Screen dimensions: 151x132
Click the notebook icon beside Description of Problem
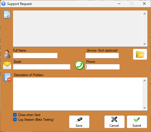tap(7, 77)
